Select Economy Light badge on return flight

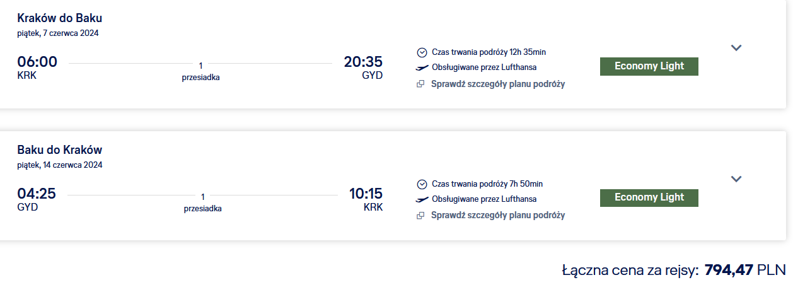click(x=649, y=197)
